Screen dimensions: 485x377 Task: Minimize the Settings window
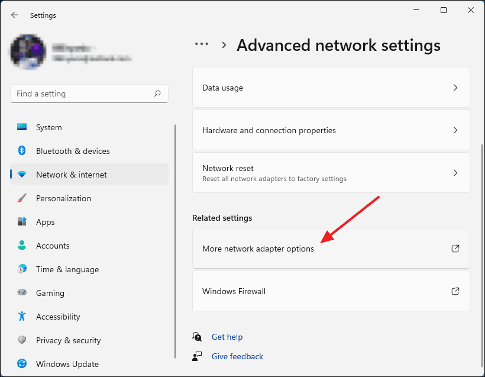(416, 10)
